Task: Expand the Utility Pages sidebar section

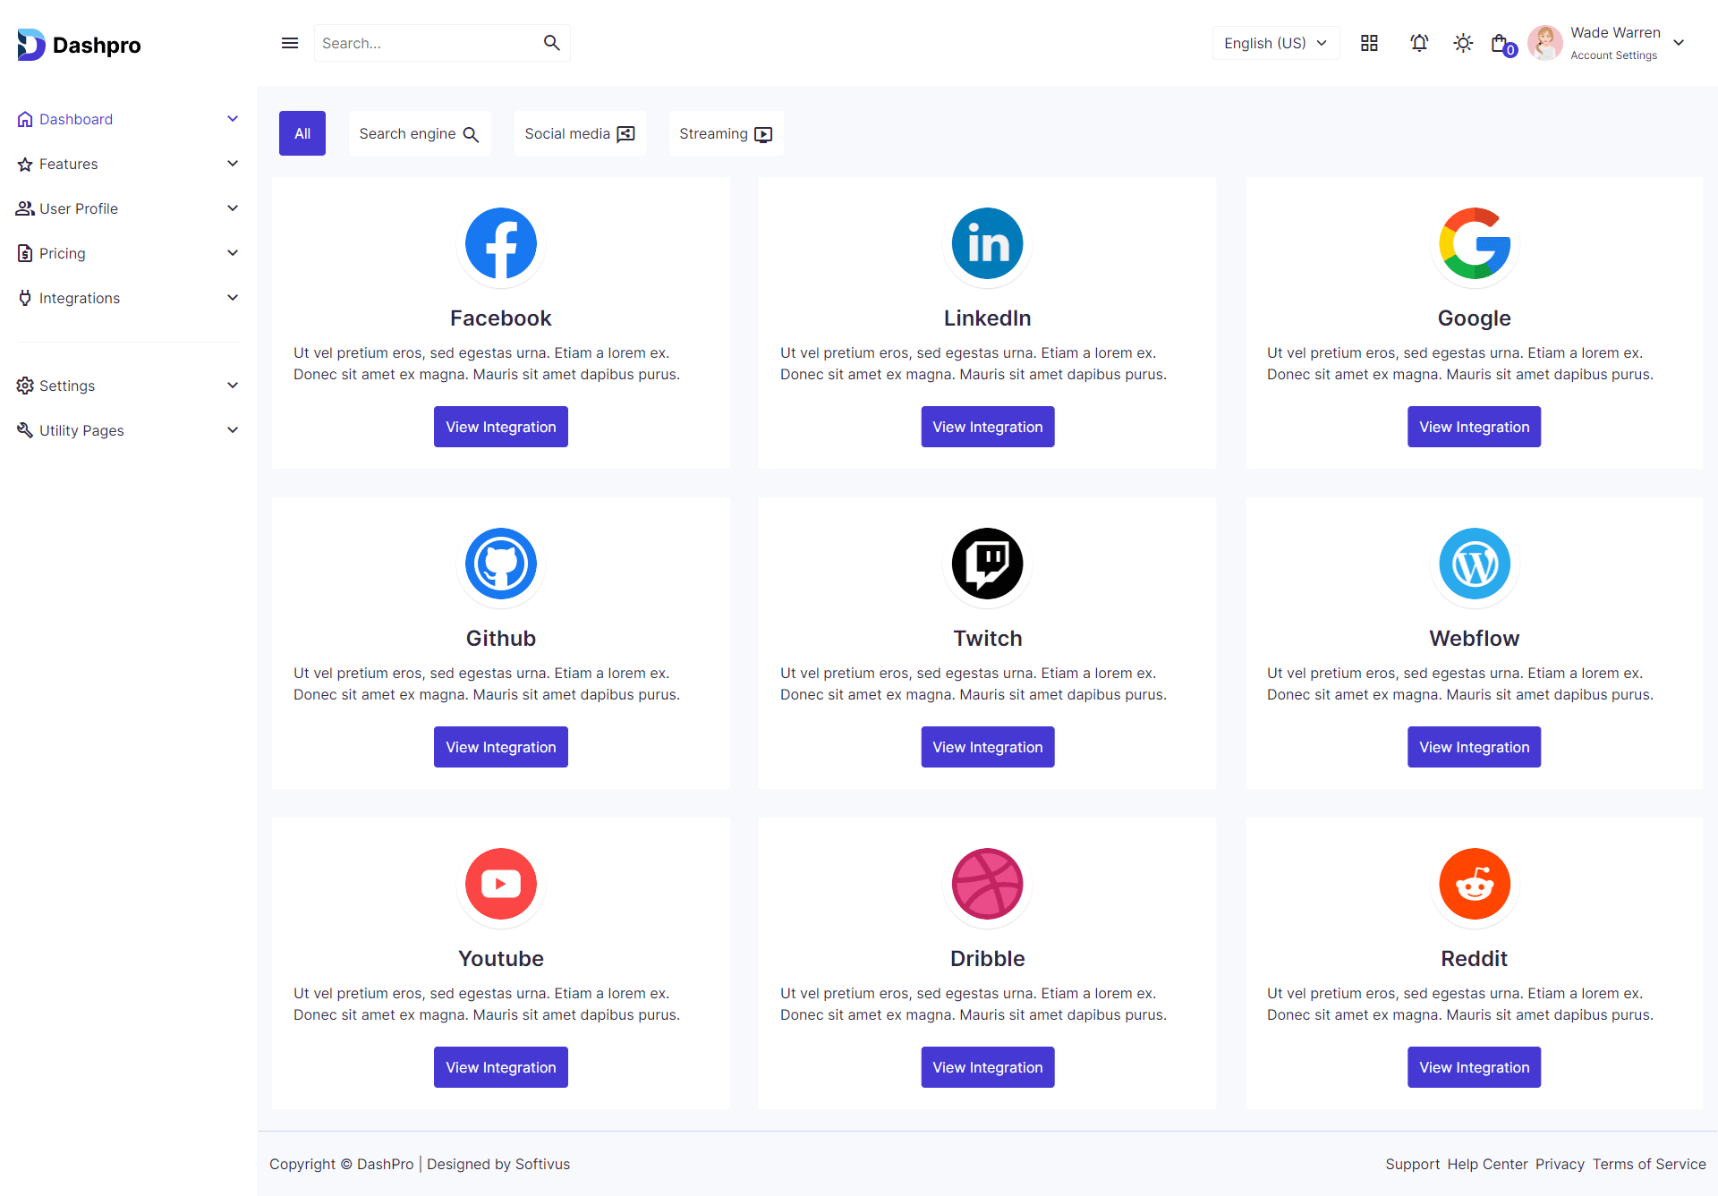Action: (128, 430)
